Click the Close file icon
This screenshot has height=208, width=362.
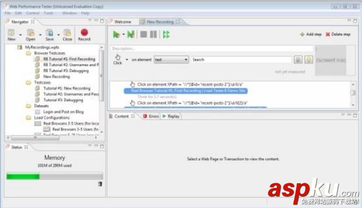[67, 33]
